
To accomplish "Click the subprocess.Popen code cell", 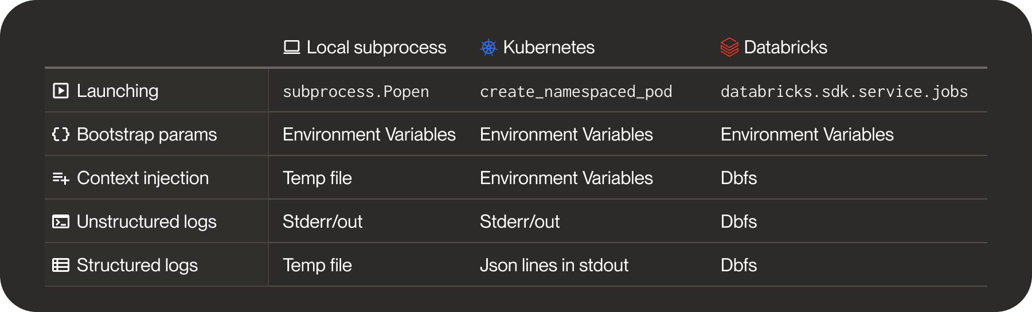I will pyautogui.click(x=356, y=92).
